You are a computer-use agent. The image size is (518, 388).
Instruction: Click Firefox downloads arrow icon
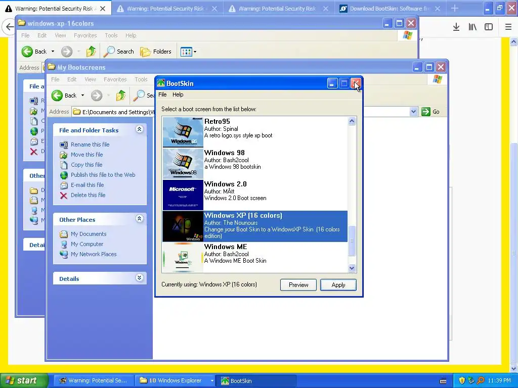(456, 27)
